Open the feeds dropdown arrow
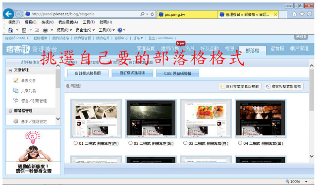Screen dimensions: 317x185 click(31, 30)
